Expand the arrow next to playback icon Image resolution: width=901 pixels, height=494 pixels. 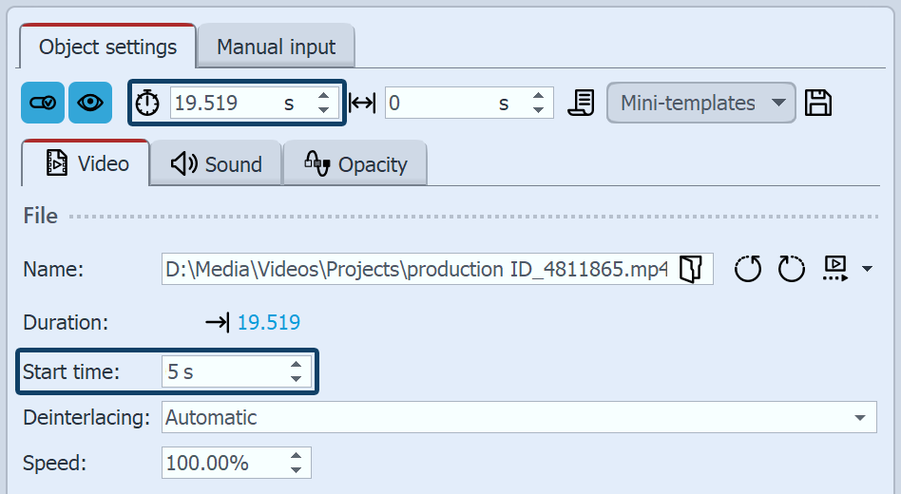(867, 268)
